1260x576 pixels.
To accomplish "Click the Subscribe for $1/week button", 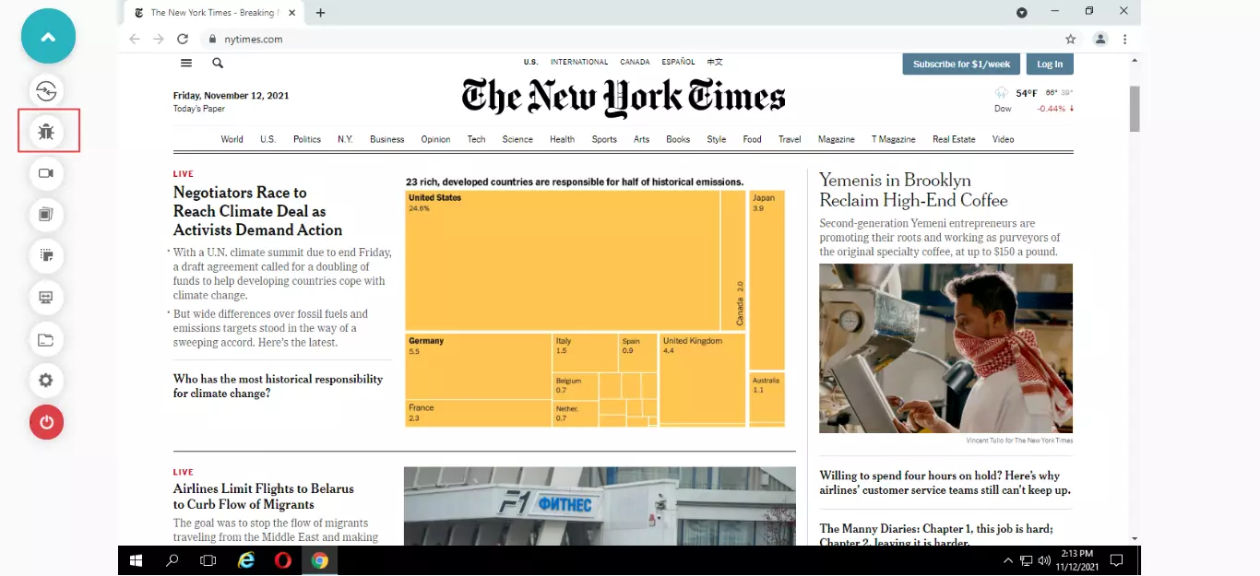I will [x=961, y=65].
